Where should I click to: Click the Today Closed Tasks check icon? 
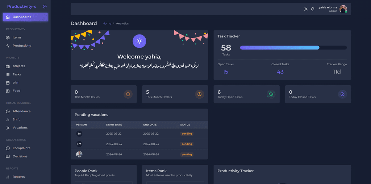tap(342, 94)
